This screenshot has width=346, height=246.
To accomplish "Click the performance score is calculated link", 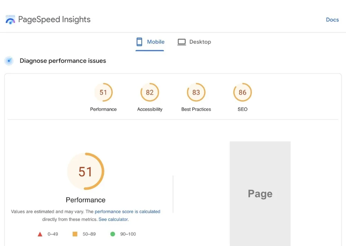I will [127, 211].
